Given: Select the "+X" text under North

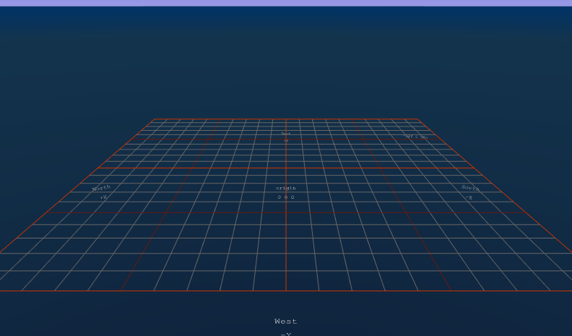Looking at the screenshot, I should coord(103,197).
